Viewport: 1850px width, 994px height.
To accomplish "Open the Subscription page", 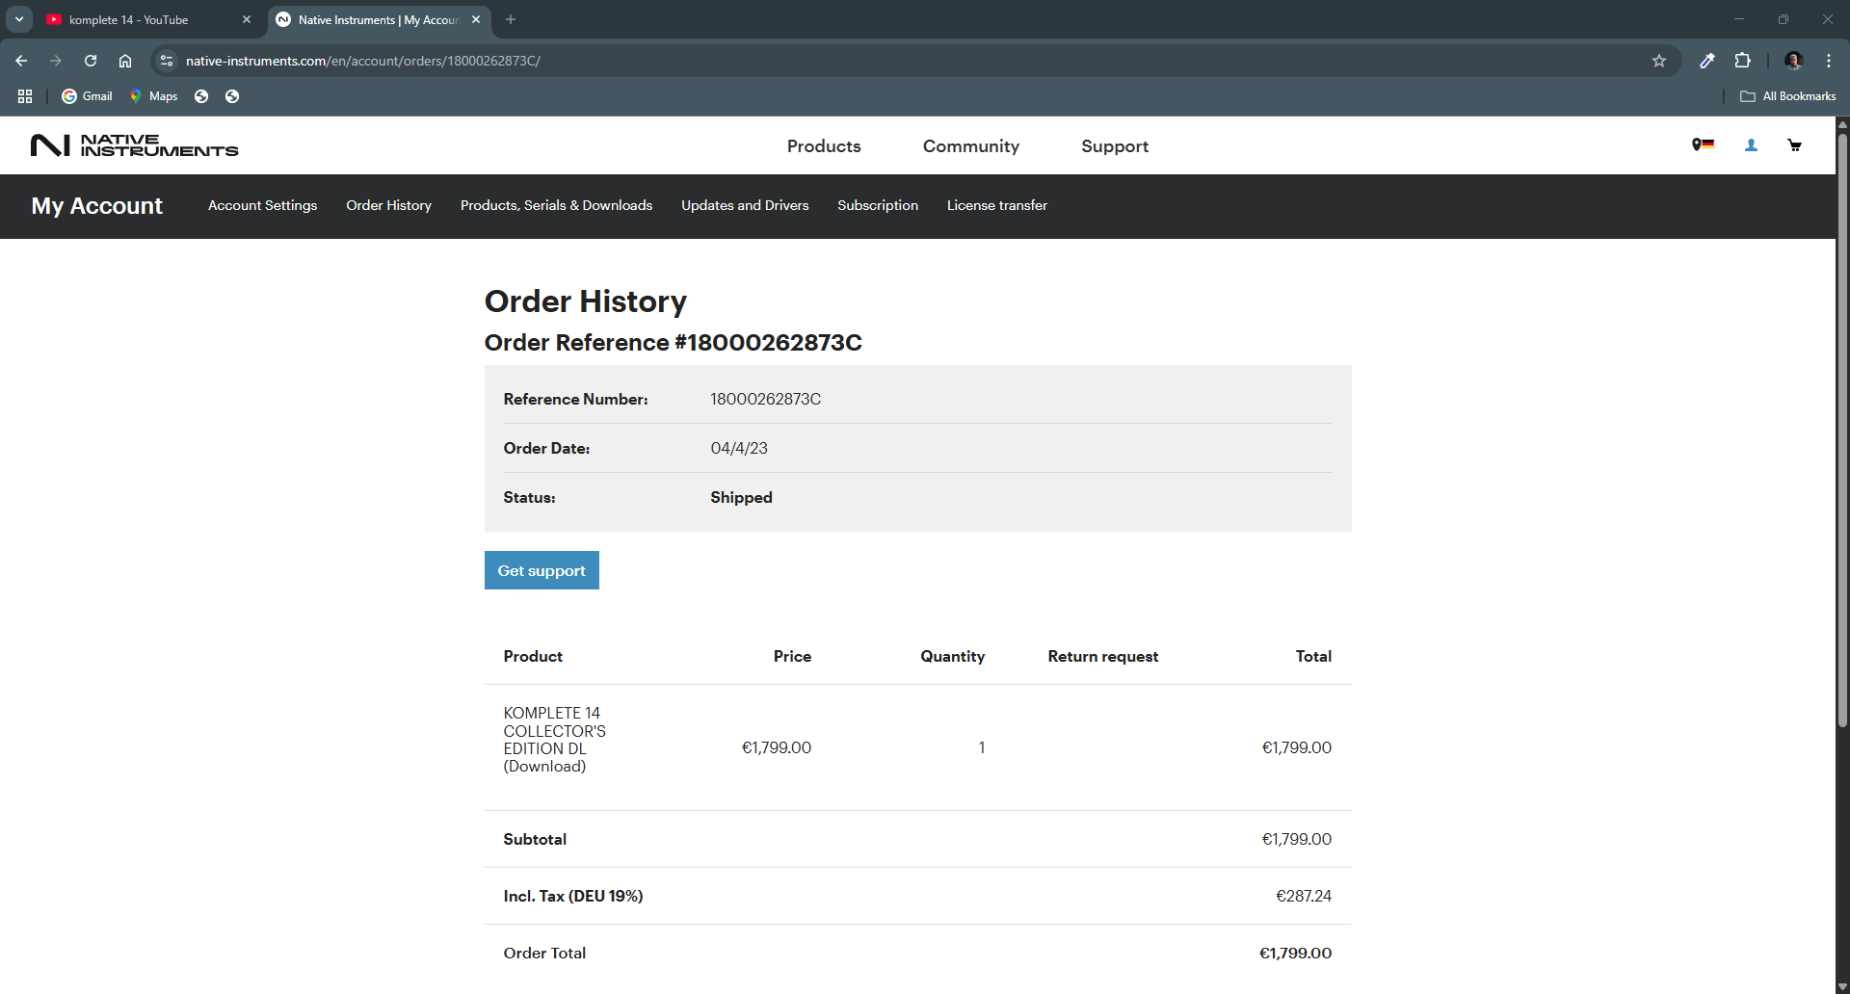I will 878,205.
